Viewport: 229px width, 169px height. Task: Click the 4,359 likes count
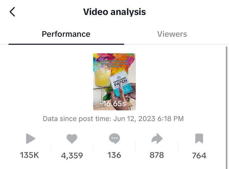pos(72,156)
